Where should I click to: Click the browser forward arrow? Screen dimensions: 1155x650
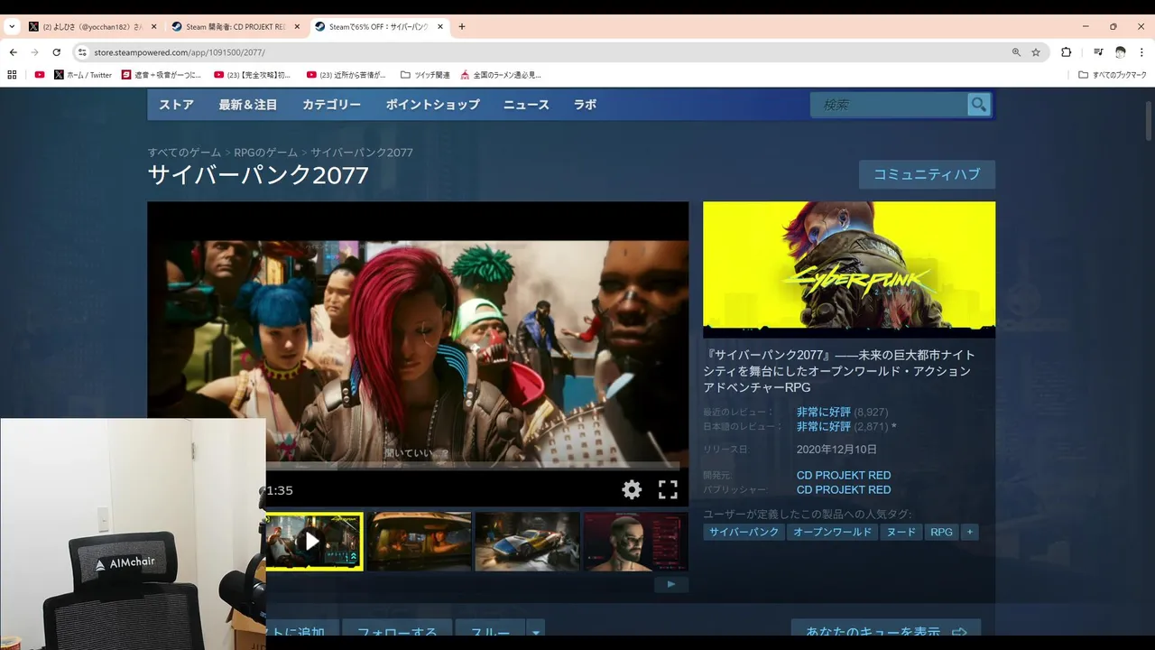click(x=34, y=52)
